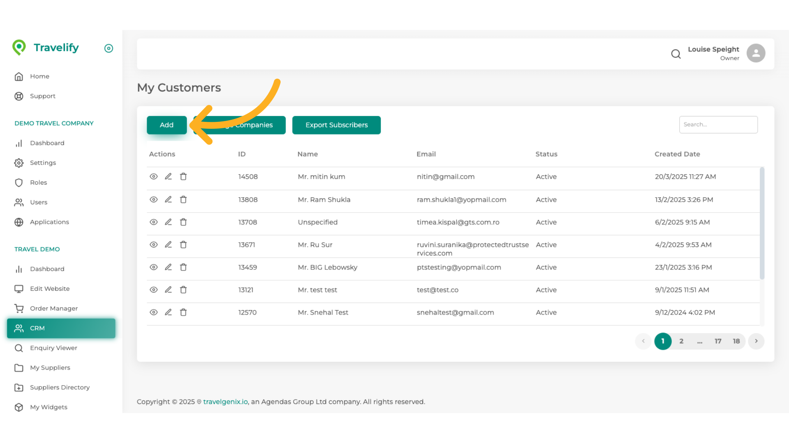Open the Dashboard under Demo Travel Company
The width and height of the screenshot is (789, 443).
[47, 143]
